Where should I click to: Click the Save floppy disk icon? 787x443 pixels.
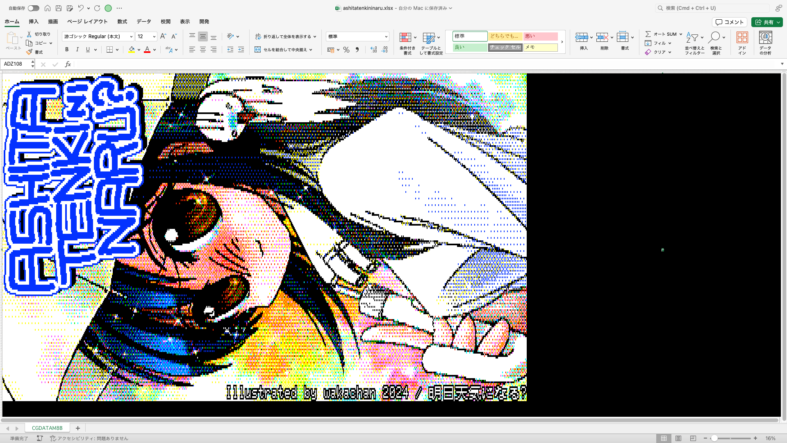click(59, 8)
